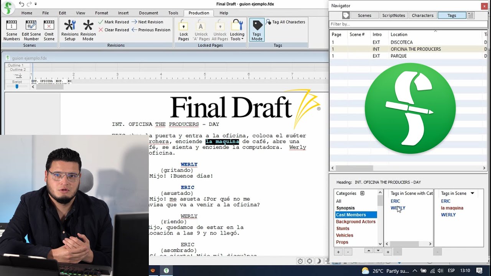Click the Lock Pages icon
This screenshot has height=276, width=491.
183,31
